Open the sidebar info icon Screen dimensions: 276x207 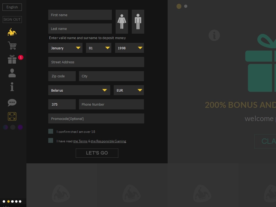click(12, 87)
